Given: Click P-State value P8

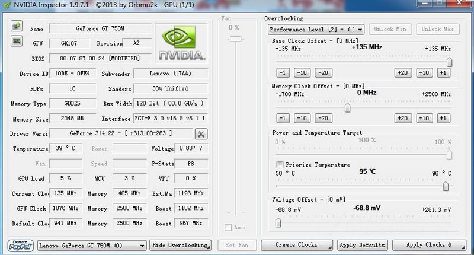Looking at the screenshot, I should (191, 164).
